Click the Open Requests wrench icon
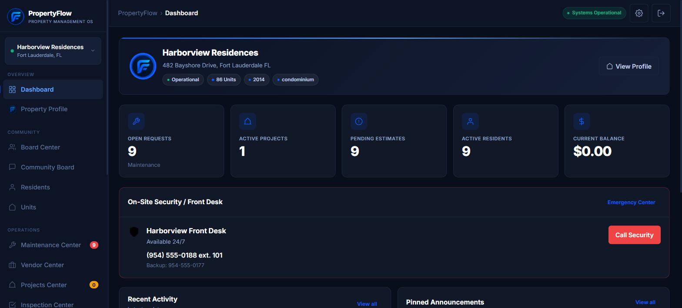Screen dimensions: 682x308 tap(136, 121)
